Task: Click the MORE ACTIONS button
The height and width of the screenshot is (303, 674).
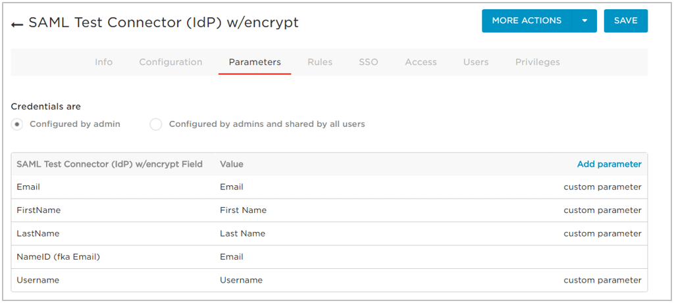Action: tap(527, 21)
